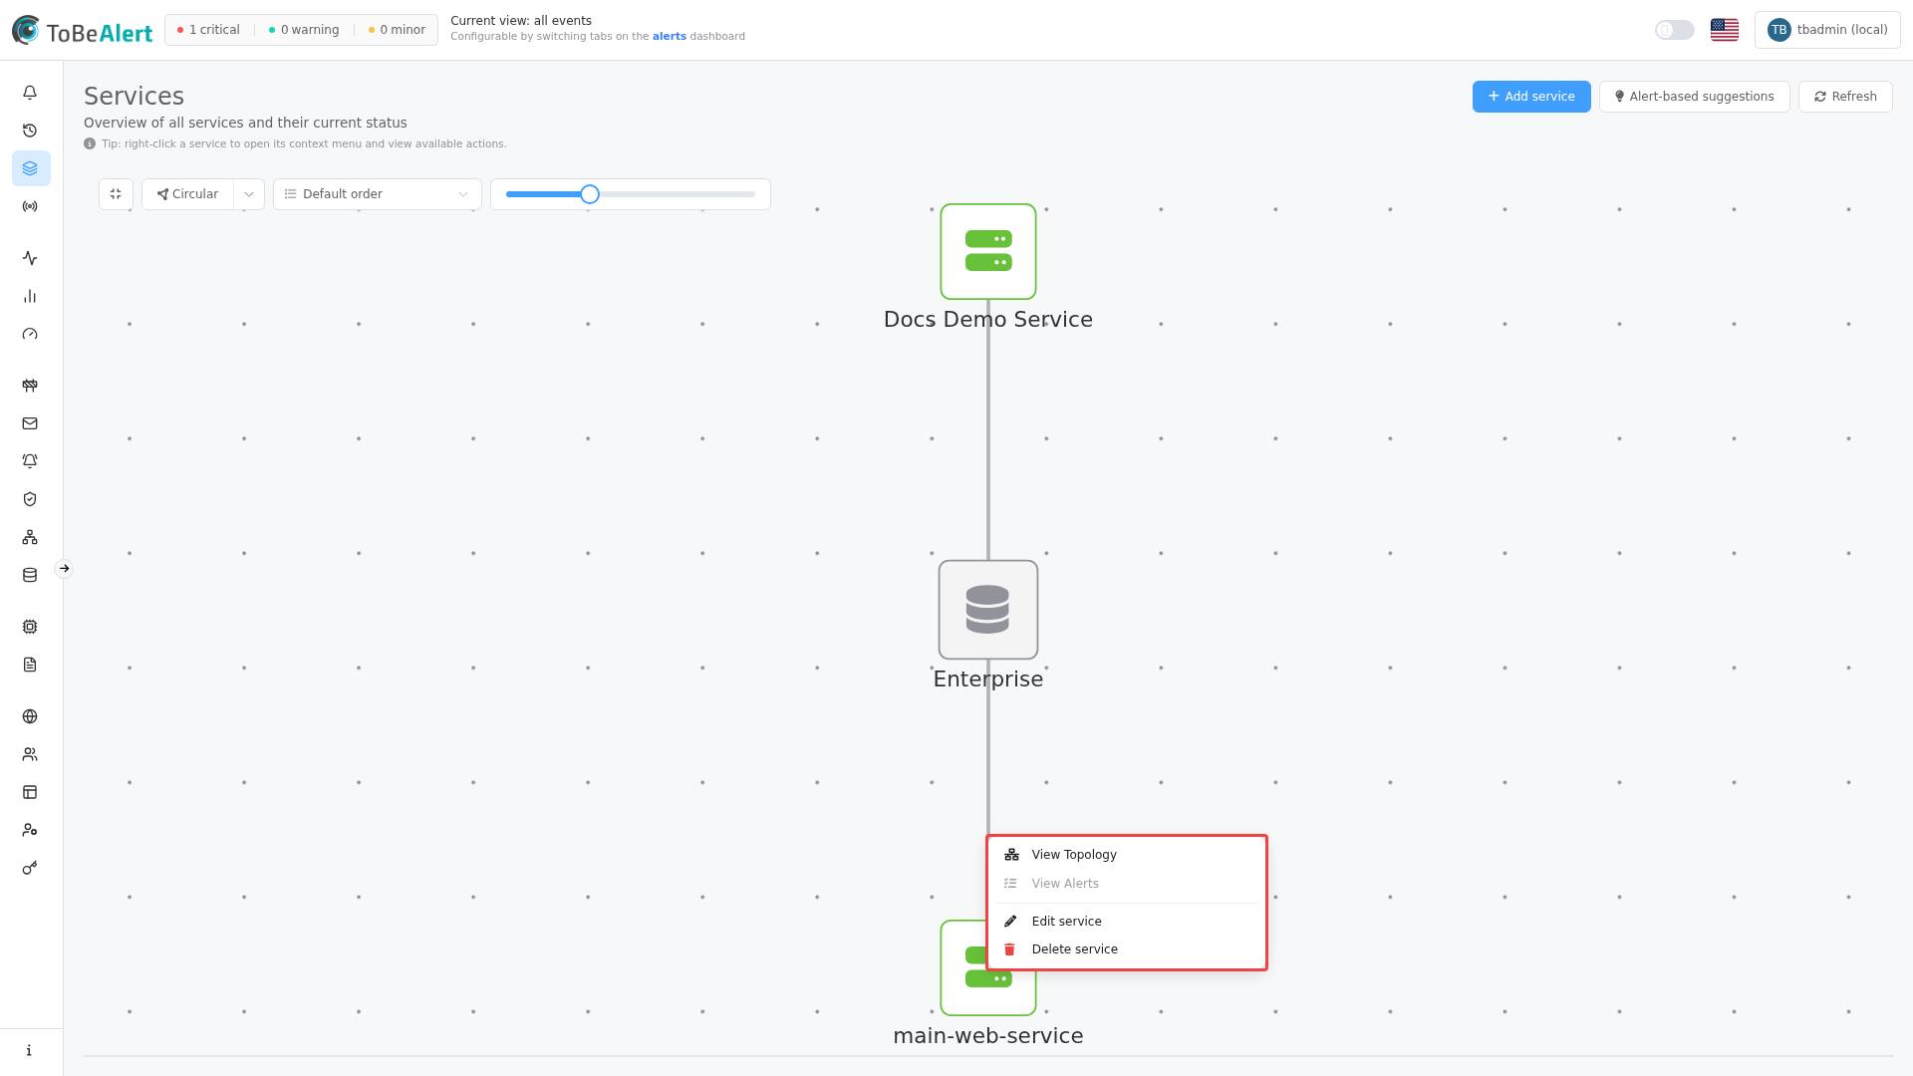Open the history clock icon in sidebar

click(x=30, y=131)
